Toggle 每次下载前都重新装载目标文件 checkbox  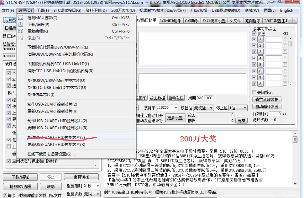[5, 195]
